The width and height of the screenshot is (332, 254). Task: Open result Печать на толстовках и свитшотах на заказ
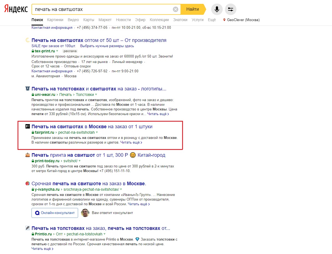[x=99, y=89]
